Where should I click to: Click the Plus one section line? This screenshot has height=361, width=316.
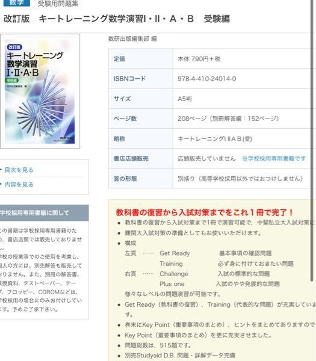coord(172,284)
